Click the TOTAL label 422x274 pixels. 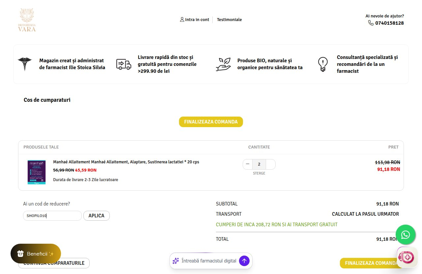[x=222, y=239]
